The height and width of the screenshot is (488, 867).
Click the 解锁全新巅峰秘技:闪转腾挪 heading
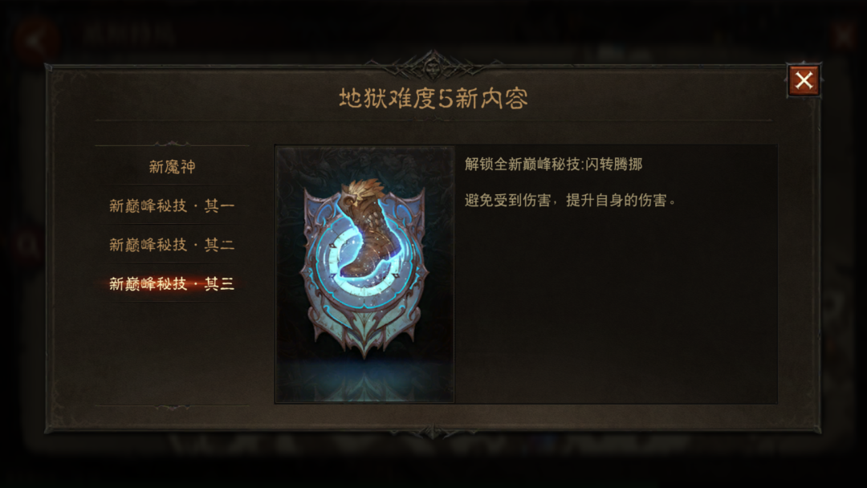point(553,165)
